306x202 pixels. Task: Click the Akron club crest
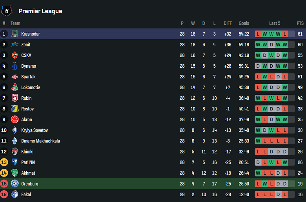coord(15,119)
